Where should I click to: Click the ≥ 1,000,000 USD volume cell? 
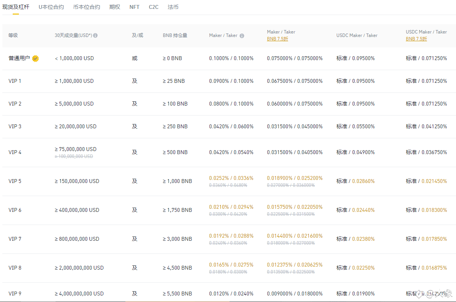(x=74, y=81)
